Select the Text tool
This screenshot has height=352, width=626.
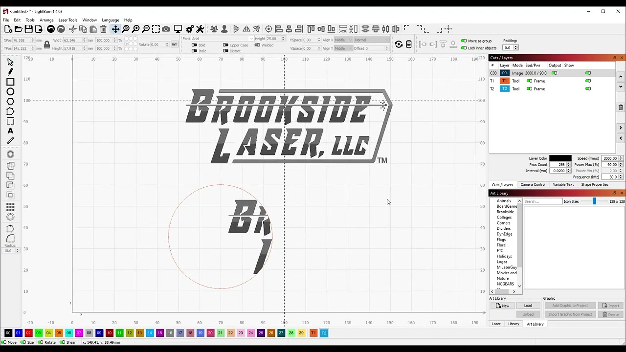[x=10, y=131]
